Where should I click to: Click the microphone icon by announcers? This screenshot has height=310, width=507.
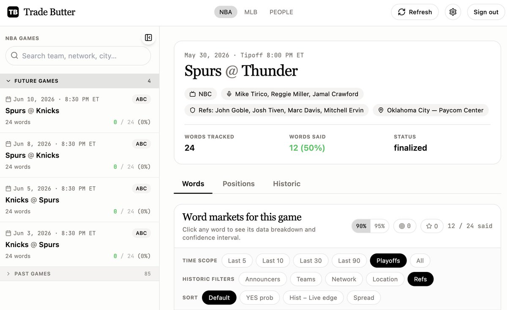[x=229, y=94]
